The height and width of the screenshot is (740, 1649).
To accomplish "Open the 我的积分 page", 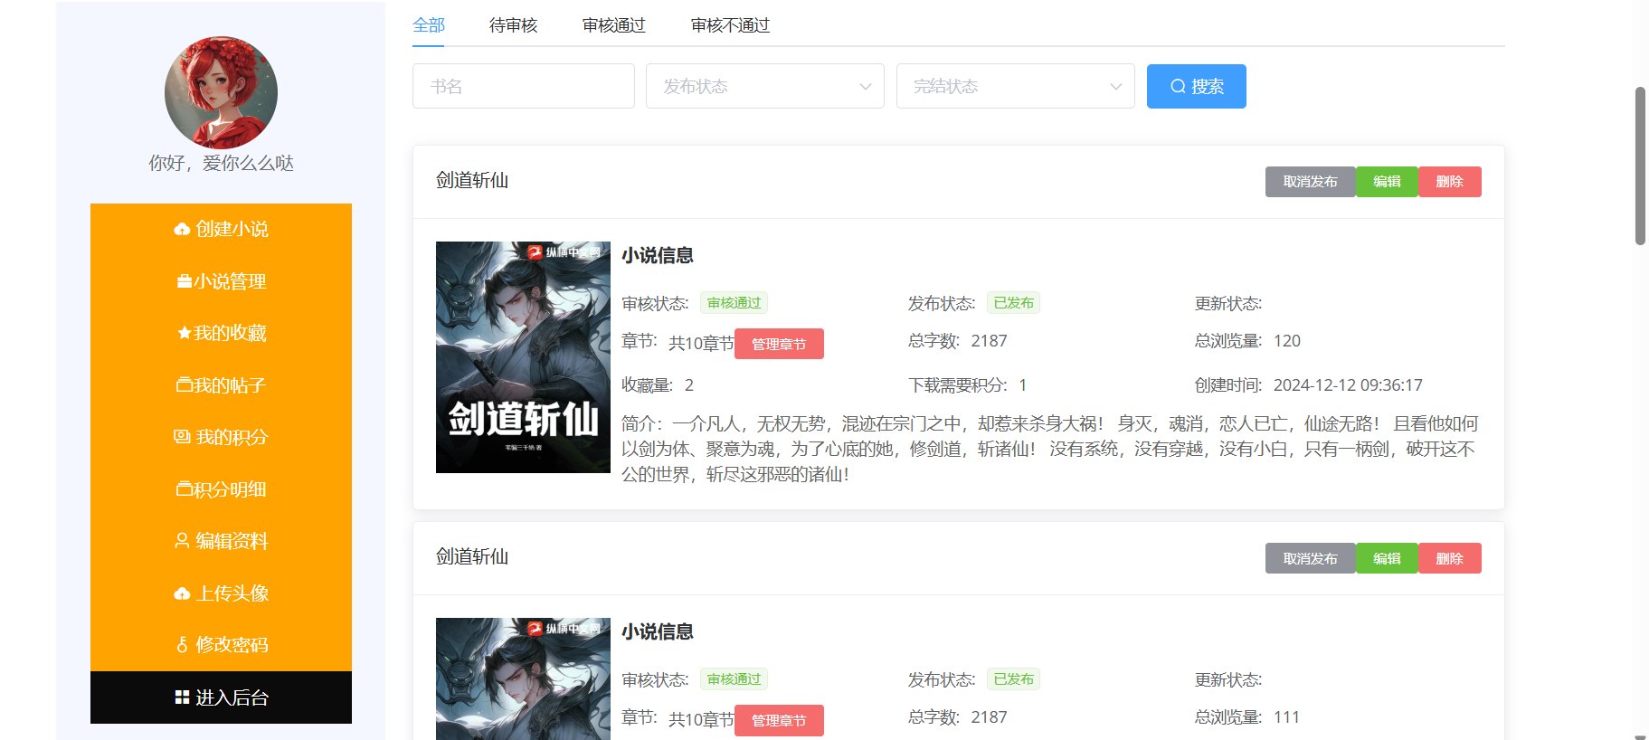I will tap(221, 437).
